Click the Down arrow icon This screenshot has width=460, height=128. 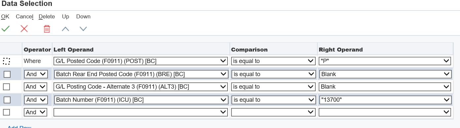pyautogui.click(x=83, y=29)
